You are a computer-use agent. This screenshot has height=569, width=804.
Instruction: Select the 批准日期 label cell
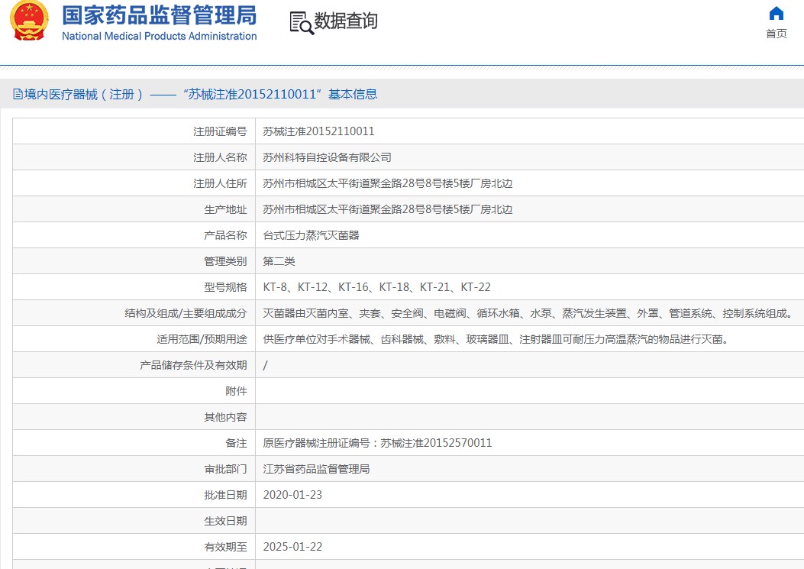click(x=134, y=495)
